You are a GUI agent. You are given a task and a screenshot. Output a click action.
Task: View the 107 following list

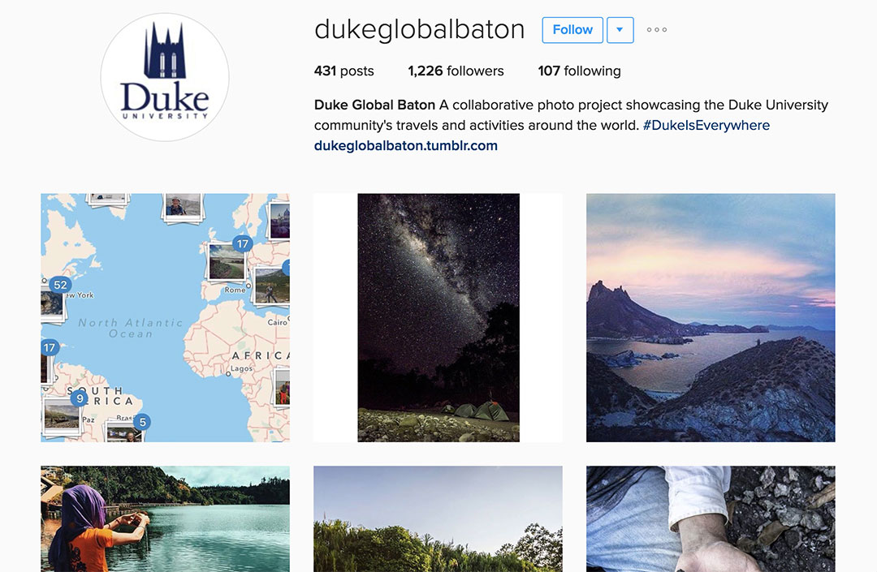580,71
